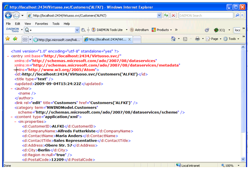Viewport: 251px width, 172px height.
Task: Open the tab list dropdown arrow
Action: (30, 39)
